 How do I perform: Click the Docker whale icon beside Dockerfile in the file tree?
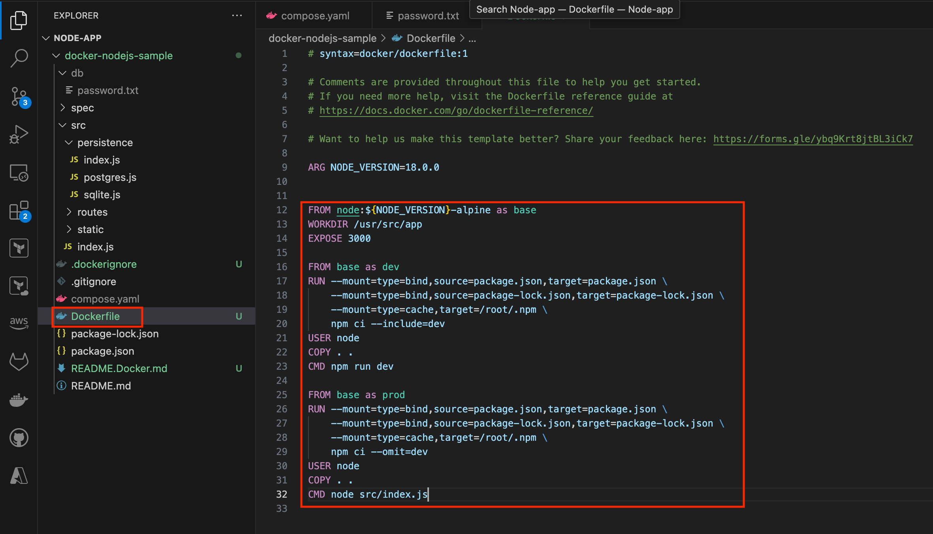tap(61, 316)
